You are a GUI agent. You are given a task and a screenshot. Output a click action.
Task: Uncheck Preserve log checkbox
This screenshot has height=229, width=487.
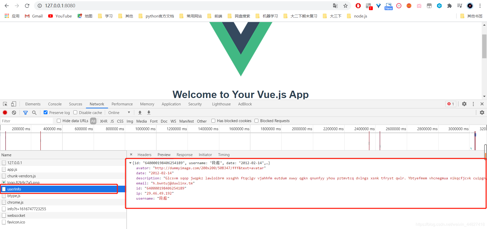[x=45, y=112]
